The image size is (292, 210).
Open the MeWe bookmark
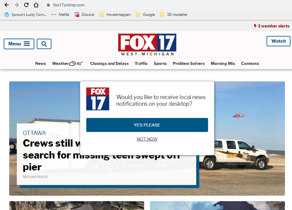(60, 15)
